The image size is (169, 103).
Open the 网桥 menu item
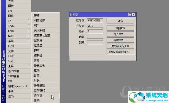(18, 6)
